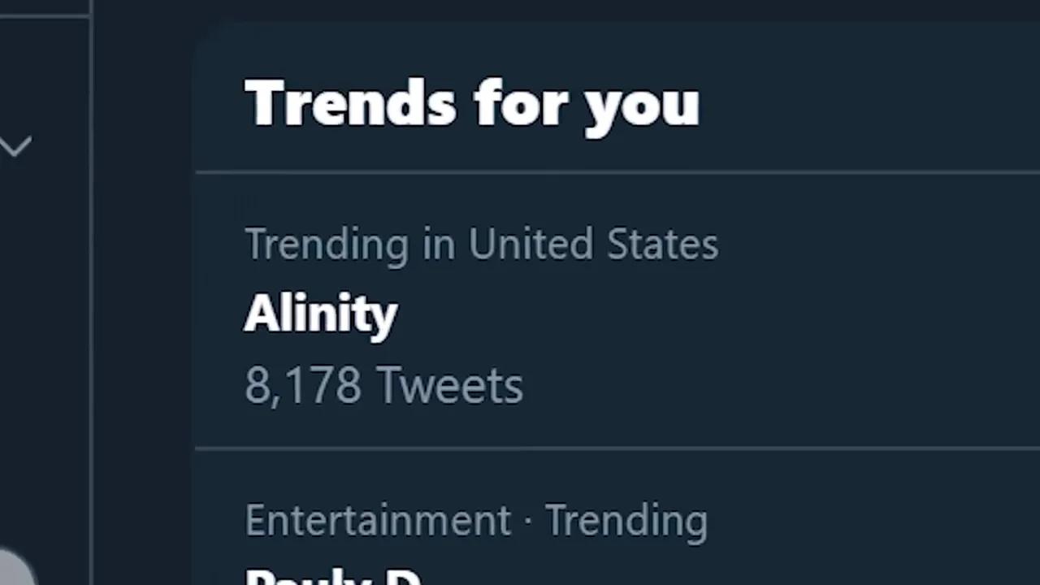Click the divider line under the Trends heading
Screen dimensions: 1040x585
pos(617,172)
